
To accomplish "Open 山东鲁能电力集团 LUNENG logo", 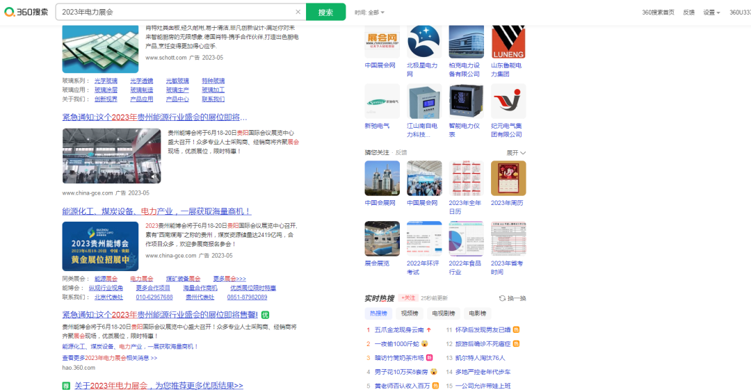I will 508,42.
